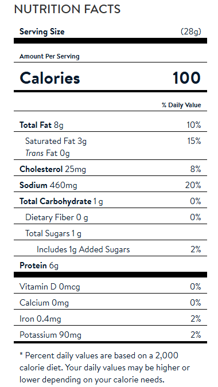
Task: Click the Iron 0.4mg entry
Action: [40, 319]
